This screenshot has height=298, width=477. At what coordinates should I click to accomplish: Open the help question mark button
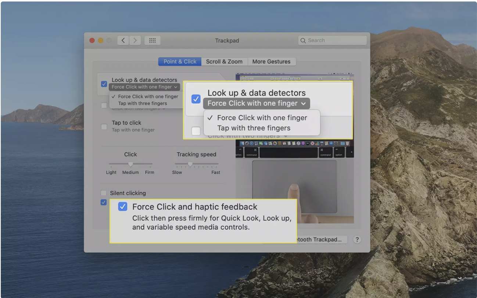356,239
